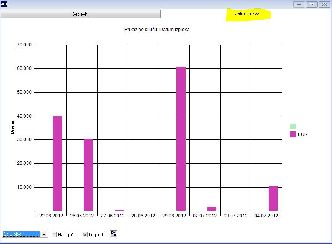Click the 27.06.2012 date label

[113, 216]
